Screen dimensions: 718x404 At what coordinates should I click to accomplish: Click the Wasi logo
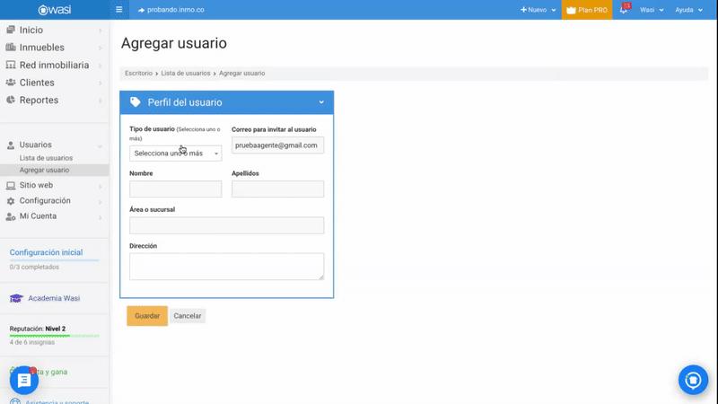tap(55, 10)
